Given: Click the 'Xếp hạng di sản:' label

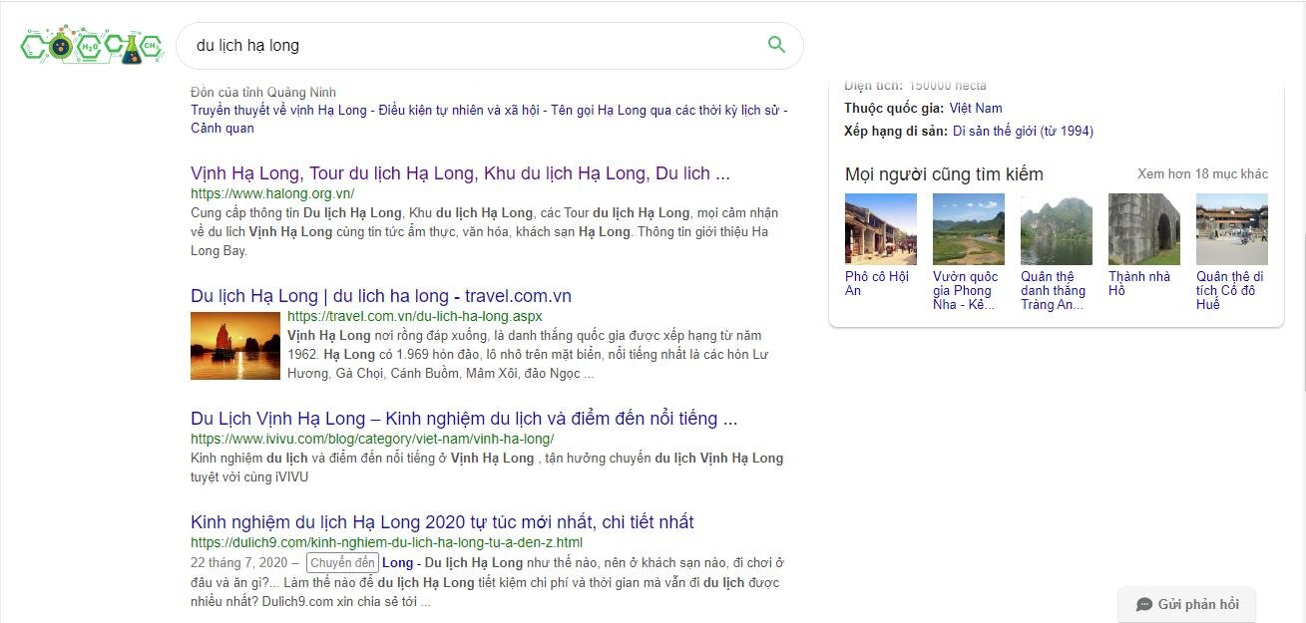Looking at the screenshot, I should [895, 131].
